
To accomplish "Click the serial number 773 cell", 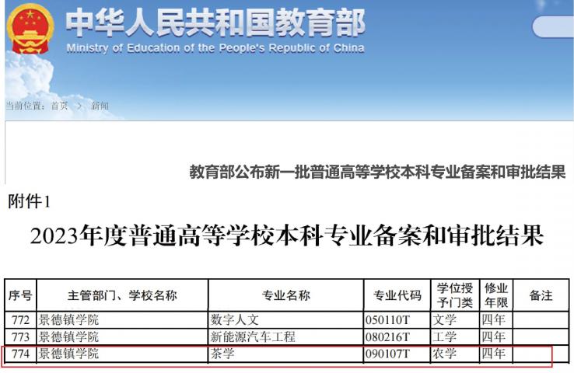I will [20, 336].
